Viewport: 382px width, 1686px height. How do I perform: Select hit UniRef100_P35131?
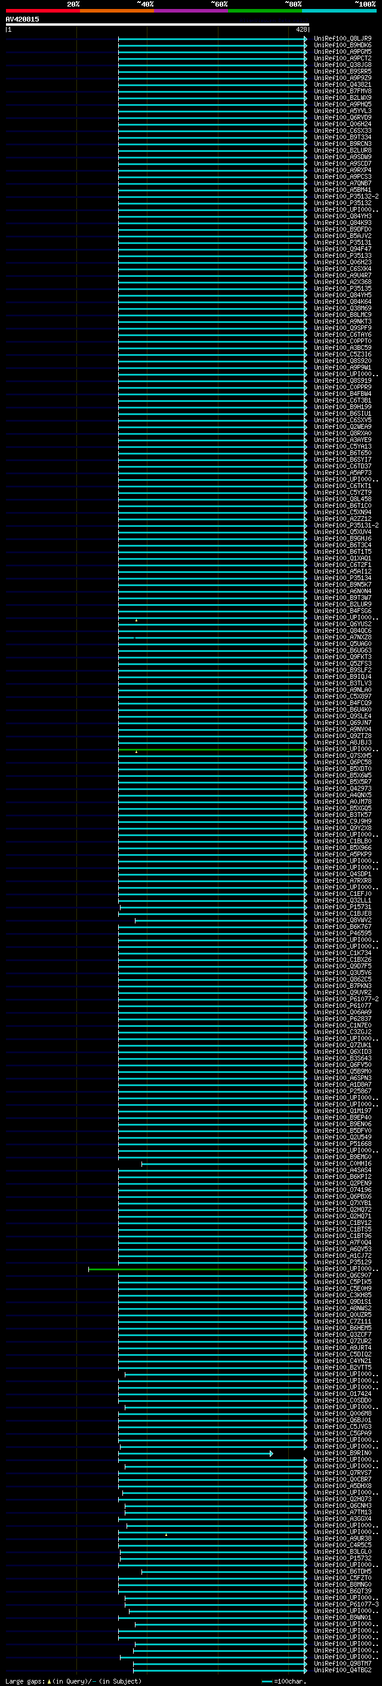[x=343, y=242]
